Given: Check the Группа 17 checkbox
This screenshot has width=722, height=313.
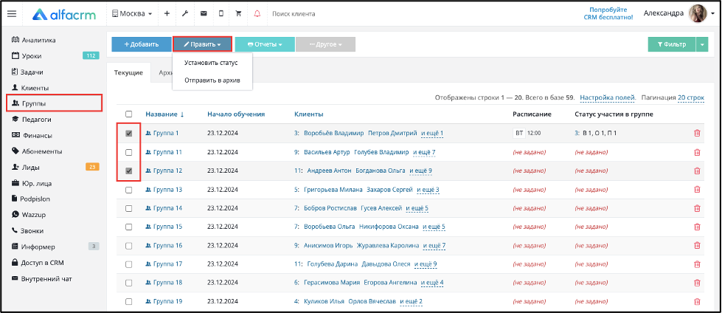Looking at the screenshot, I should (129, 264).
